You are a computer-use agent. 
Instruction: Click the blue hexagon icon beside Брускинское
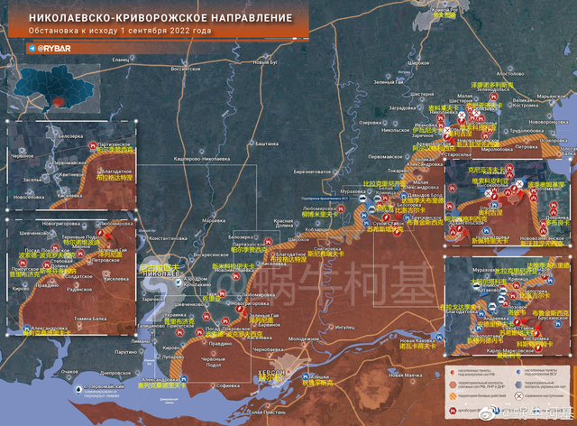tap(408, 218)
